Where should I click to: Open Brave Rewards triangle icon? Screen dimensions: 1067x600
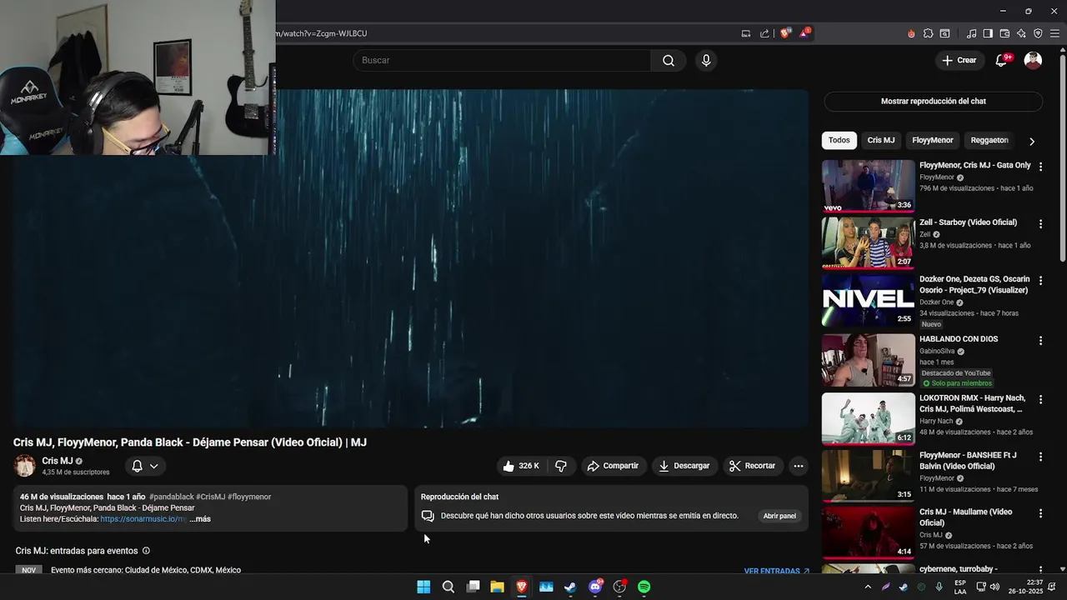tap(804, 33)
